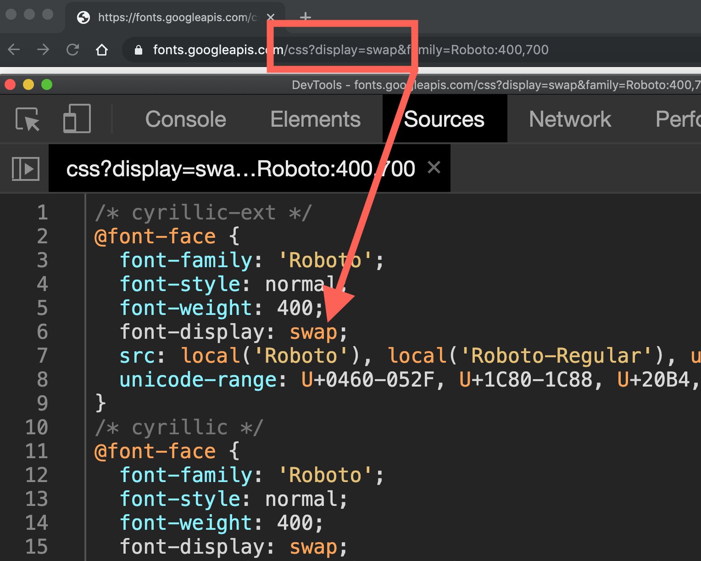Click the "U+1C80-1C88" range value
Image resolution: width=701 pixels, height=561 pixels.
point(526,380)
